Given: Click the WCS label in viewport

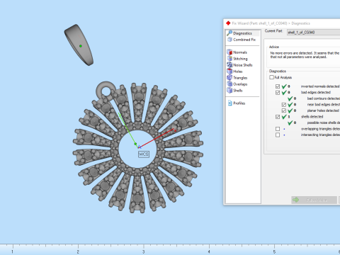Looking at the screenshot, I should click(x=144, y=154).
